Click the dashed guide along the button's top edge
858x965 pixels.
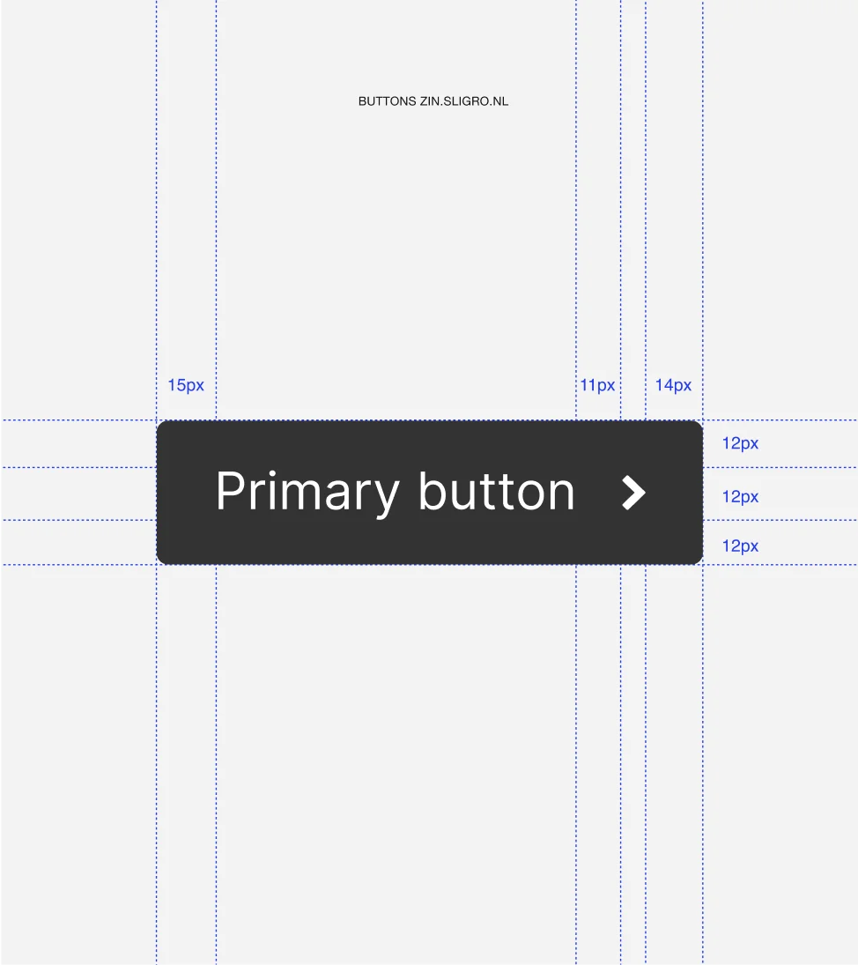(x=429, y=420)
